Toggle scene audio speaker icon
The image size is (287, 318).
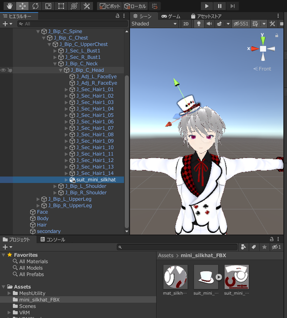tap(209, 24)
